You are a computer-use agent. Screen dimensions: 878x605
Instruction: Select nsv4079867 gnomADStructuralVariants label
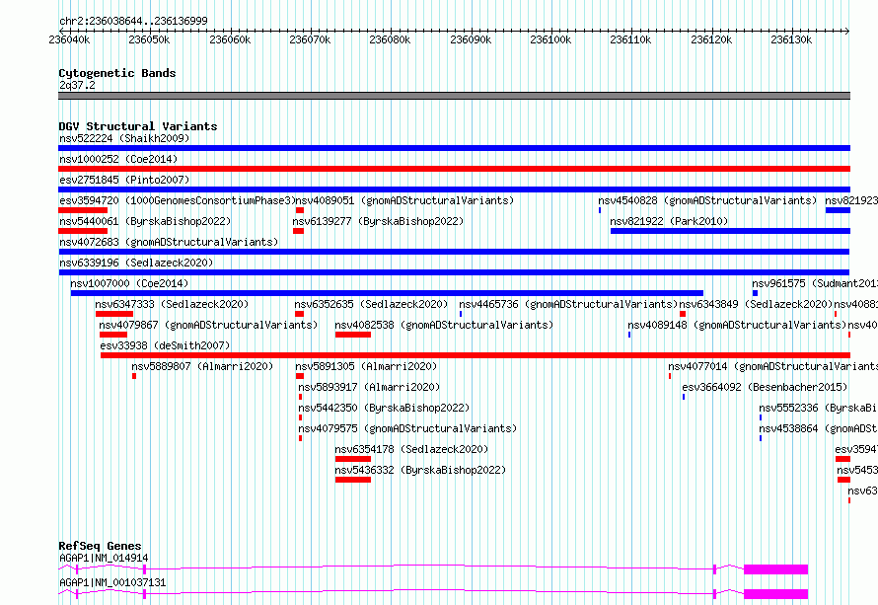pos(208,325)
